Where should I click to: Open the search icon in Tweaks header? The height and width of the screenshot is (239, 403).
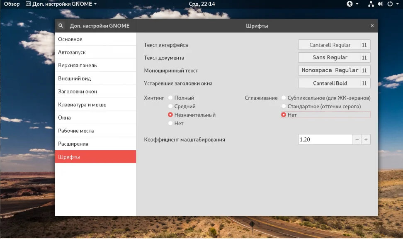(61, 26)
